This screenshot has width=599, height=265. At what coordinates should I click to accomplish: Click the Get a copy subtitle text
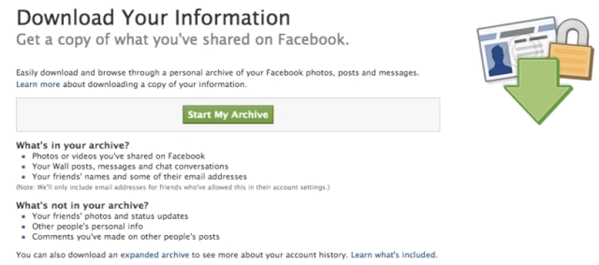(x=183, y=40)
